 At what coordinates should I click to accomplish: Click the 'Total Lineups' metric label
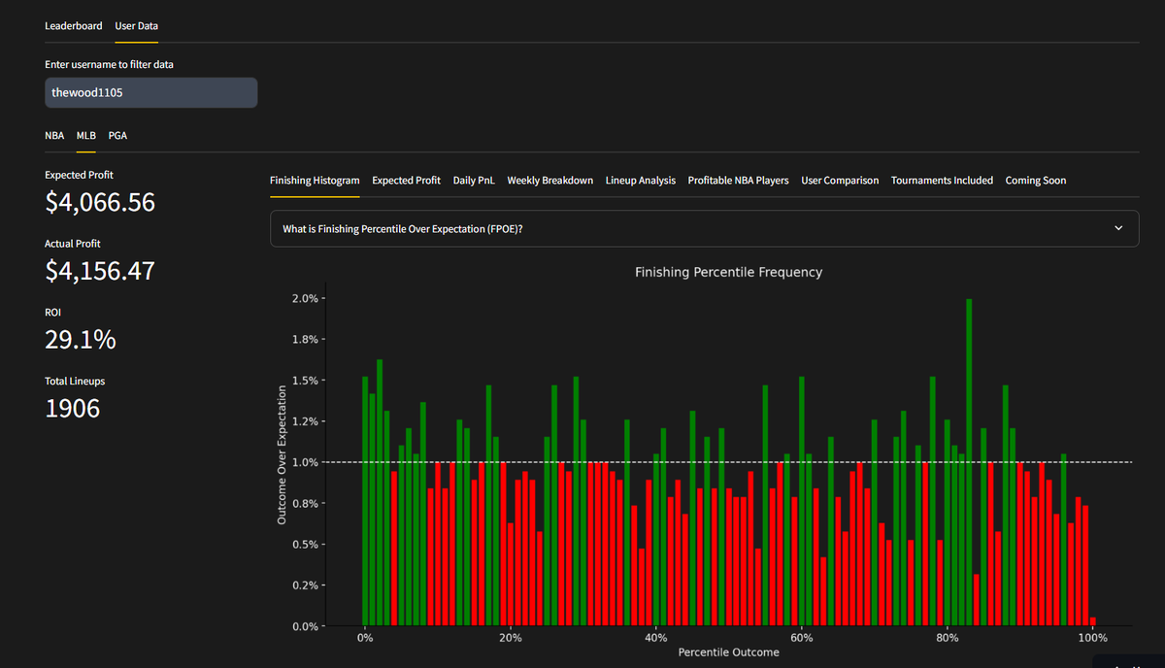click(x=73, y=381)
